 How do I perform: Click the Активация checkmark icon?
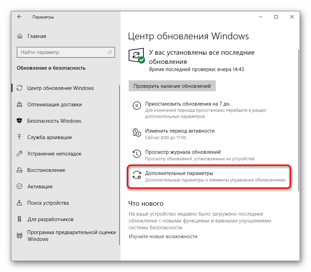[x=19, y=186]
